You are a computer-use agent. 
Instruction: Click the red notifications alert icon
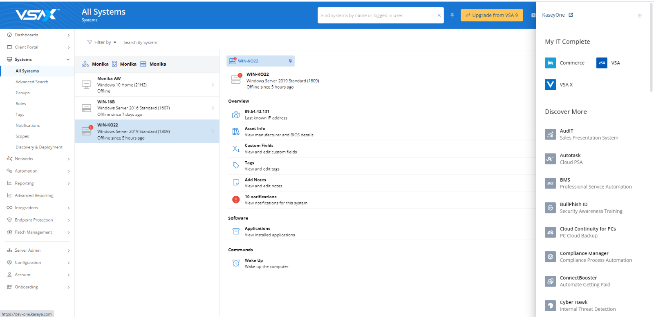pyautogui.click(x=236, y=200)
